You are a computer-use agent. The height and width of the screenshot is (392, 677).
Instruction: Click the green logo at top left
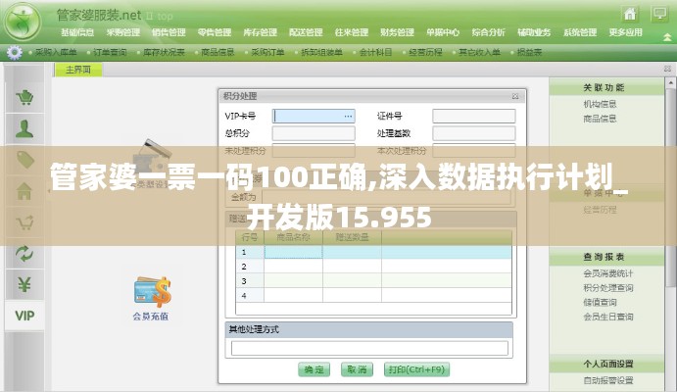(22, 22)
